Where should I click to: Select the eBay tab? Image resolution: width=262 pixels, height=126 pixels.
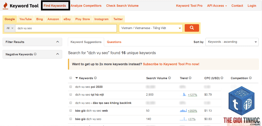(x=67, y=19)
